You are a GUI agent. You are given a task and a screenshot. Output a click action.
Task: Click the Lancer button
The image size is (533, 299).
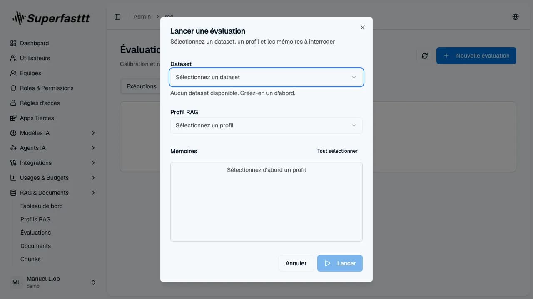point(340,263)
